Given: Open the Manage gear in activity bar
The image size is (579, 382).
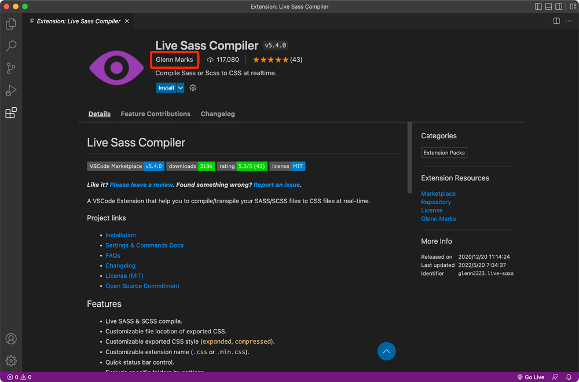Looking at the screenshot, I should click(x=11, y=361).
